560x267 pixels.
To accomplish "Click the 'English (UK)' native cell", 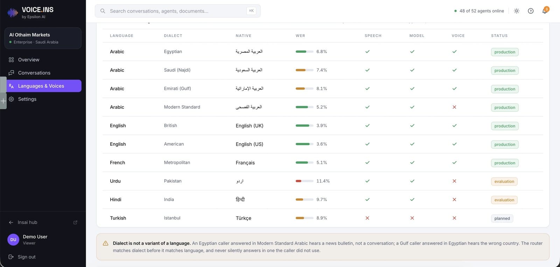I will pyautogui.click(x=250, y=126).
